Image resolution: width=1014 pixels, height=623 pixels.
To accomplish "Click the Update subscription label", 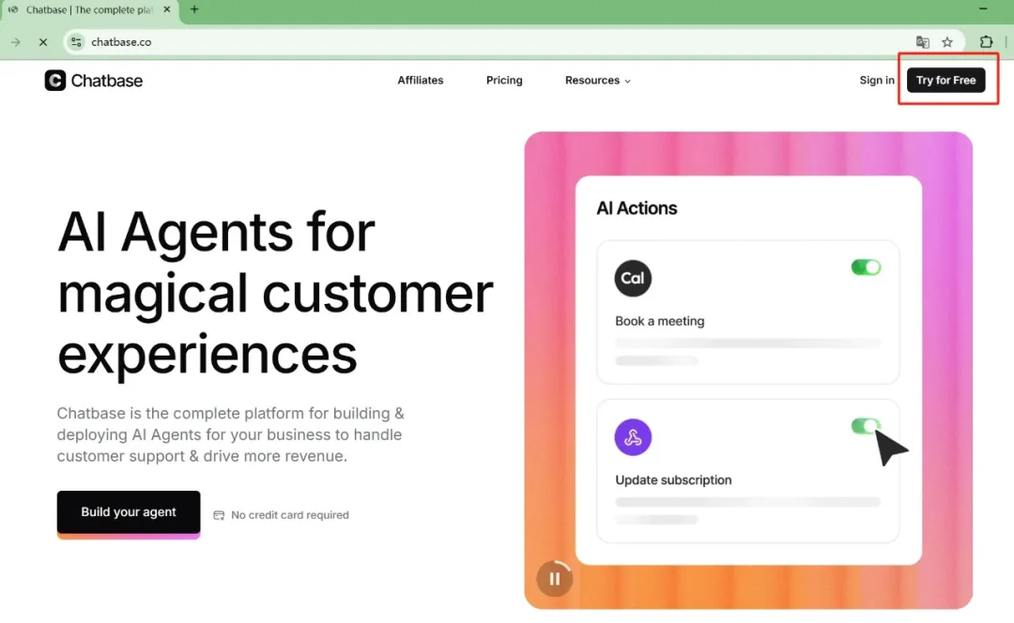I will pyautogui.click(x=673, y=480).
